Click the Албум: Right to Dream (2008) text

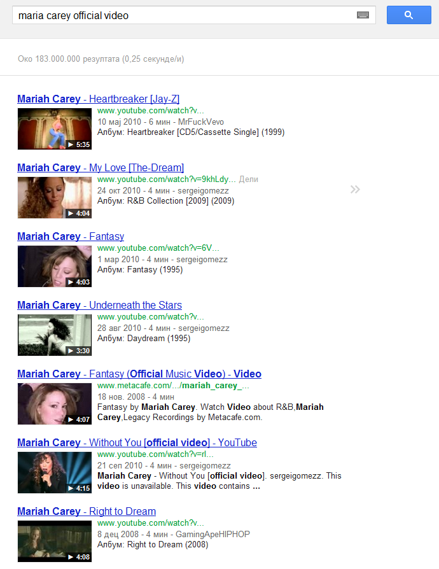coord(153,545)
